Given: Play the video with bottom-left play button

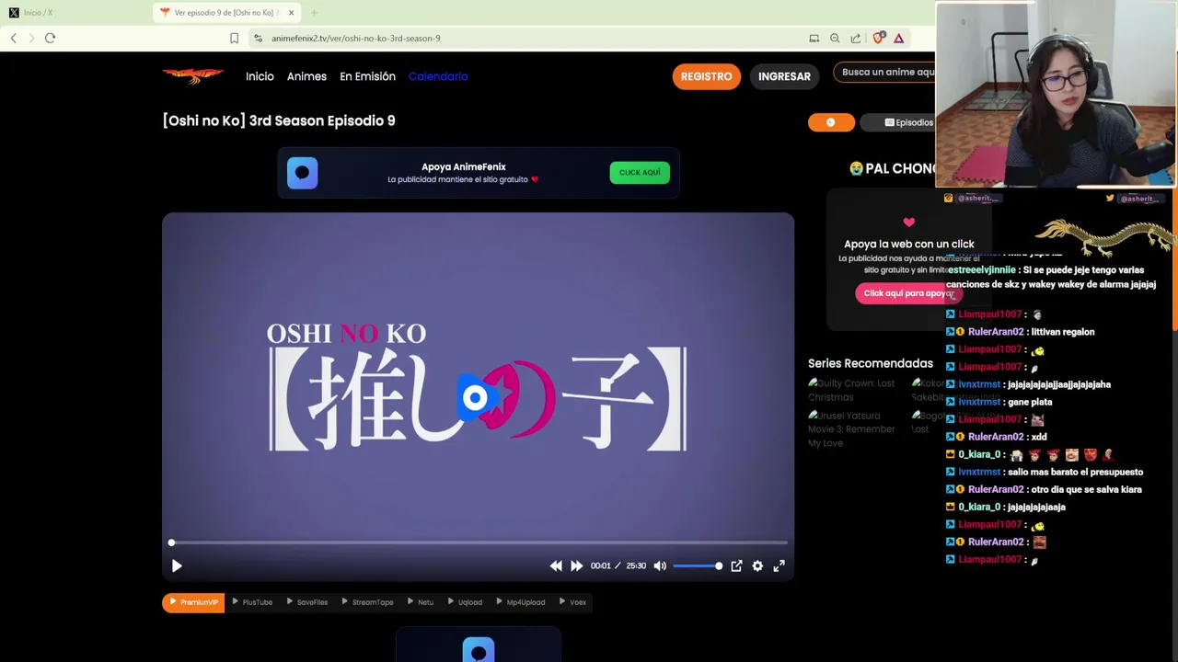Looking at the screenshot, I should pyautogui.click(x=177, y=566).
